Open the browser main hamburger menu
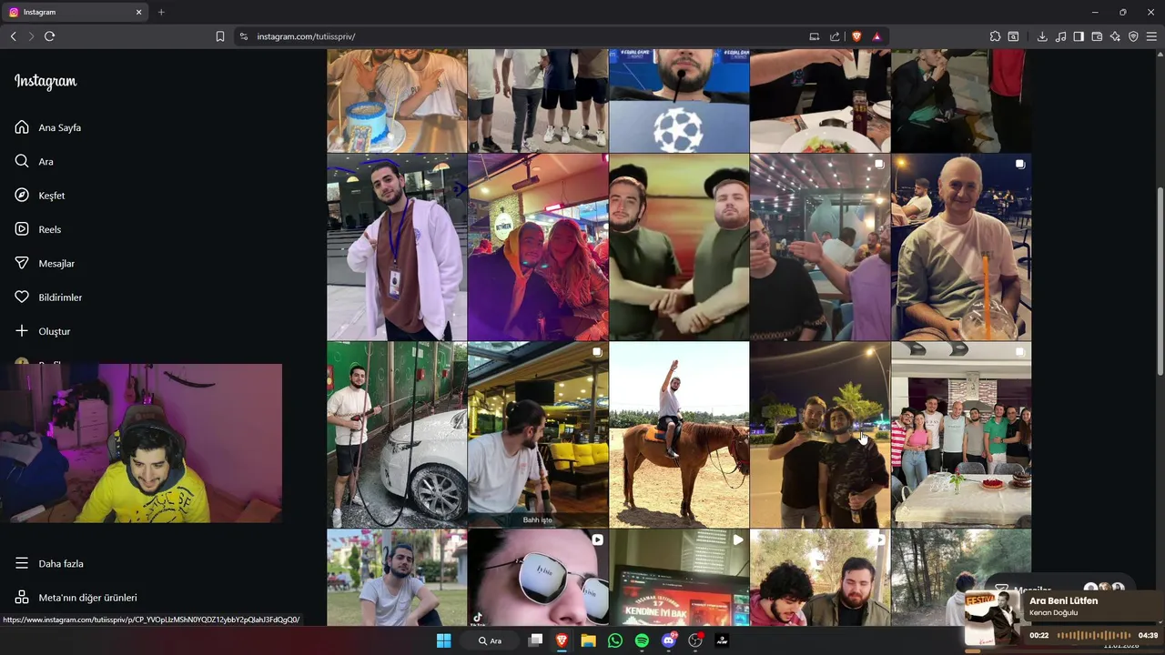Screen dimensions: 1165x655 [x=1152, y=36]
